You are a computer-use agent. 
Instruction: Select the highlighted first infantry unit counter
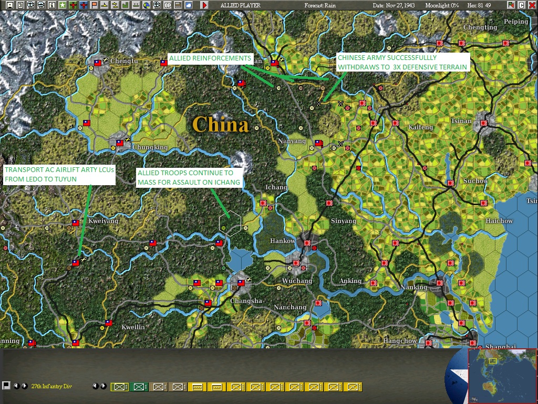pos(119,387)
